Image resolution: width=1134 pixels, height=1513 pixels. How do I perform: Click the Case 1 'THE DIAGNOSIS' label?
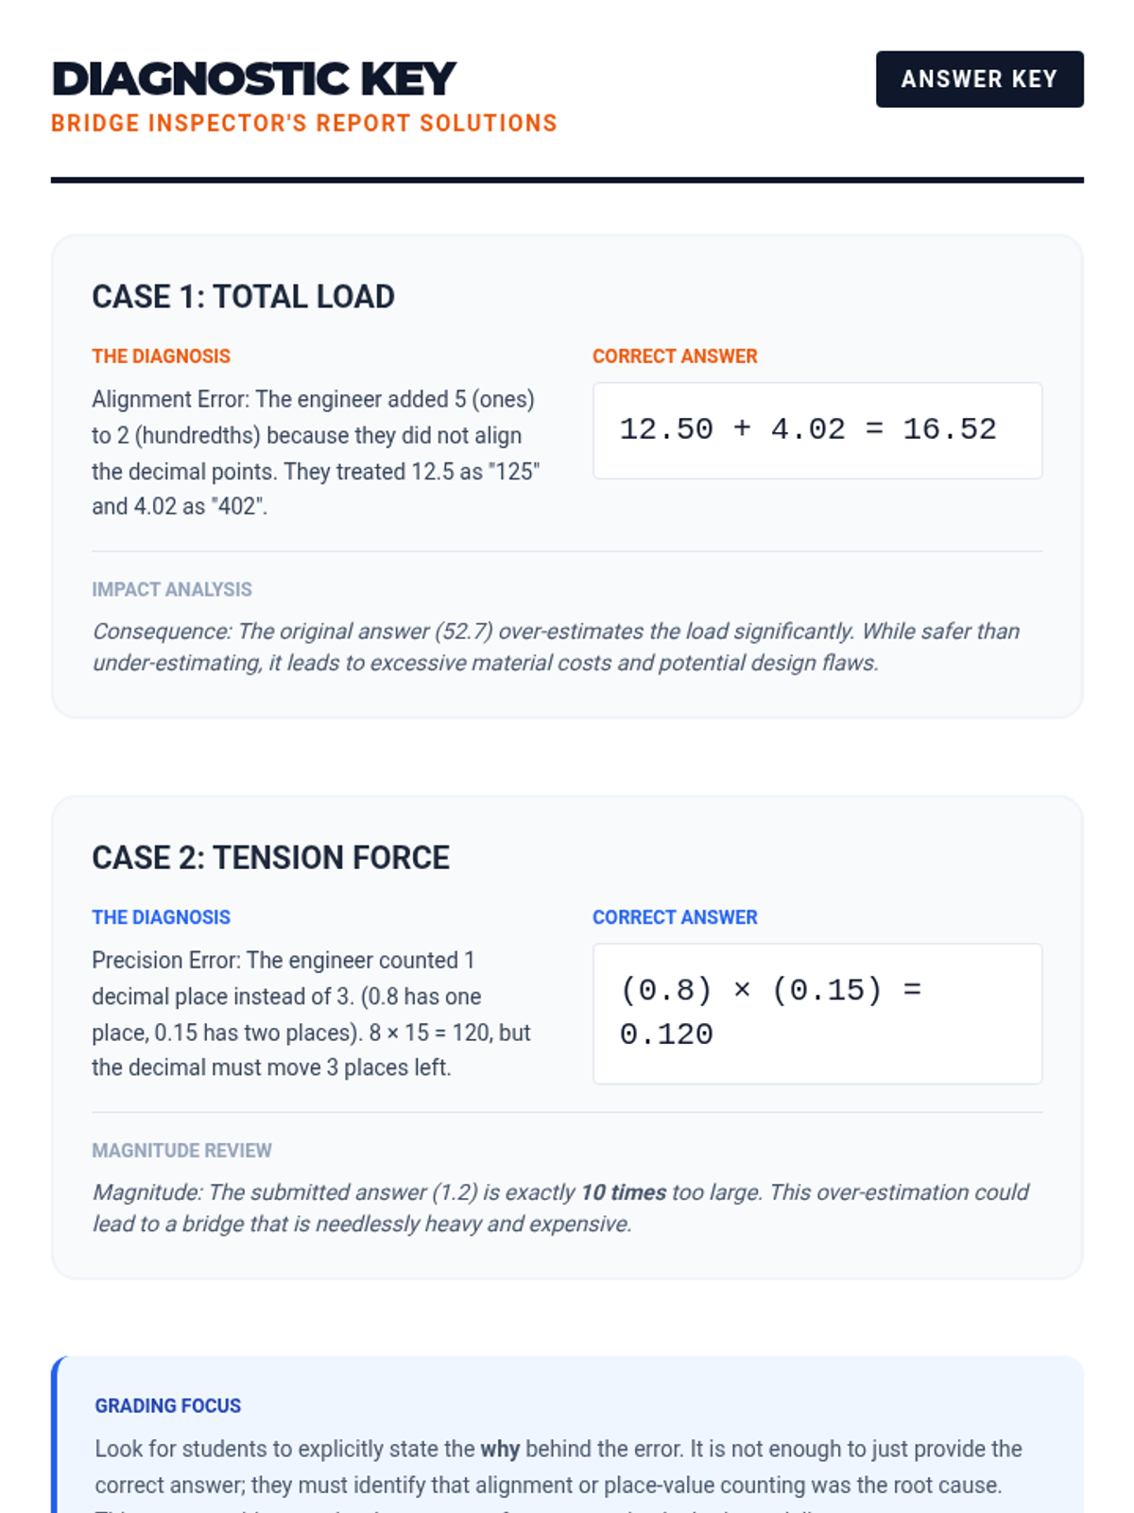tap(161, 357)
